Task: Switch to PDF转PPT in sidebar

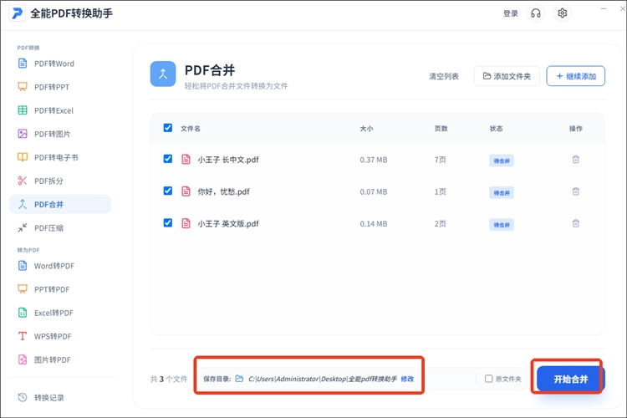Action: (x=60, y=87)
